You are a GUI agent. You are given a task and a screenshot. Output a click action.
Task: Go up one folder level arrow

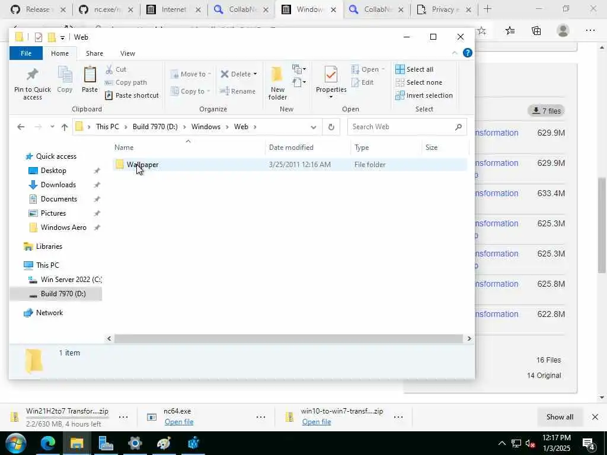point(65,127)
